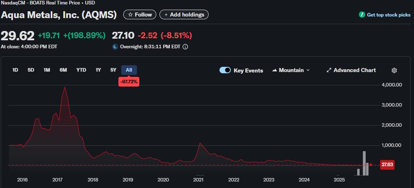Viewport: 414px width, 188px height.
Task: Follow the AQMS stock
Action: coord(140,14)
